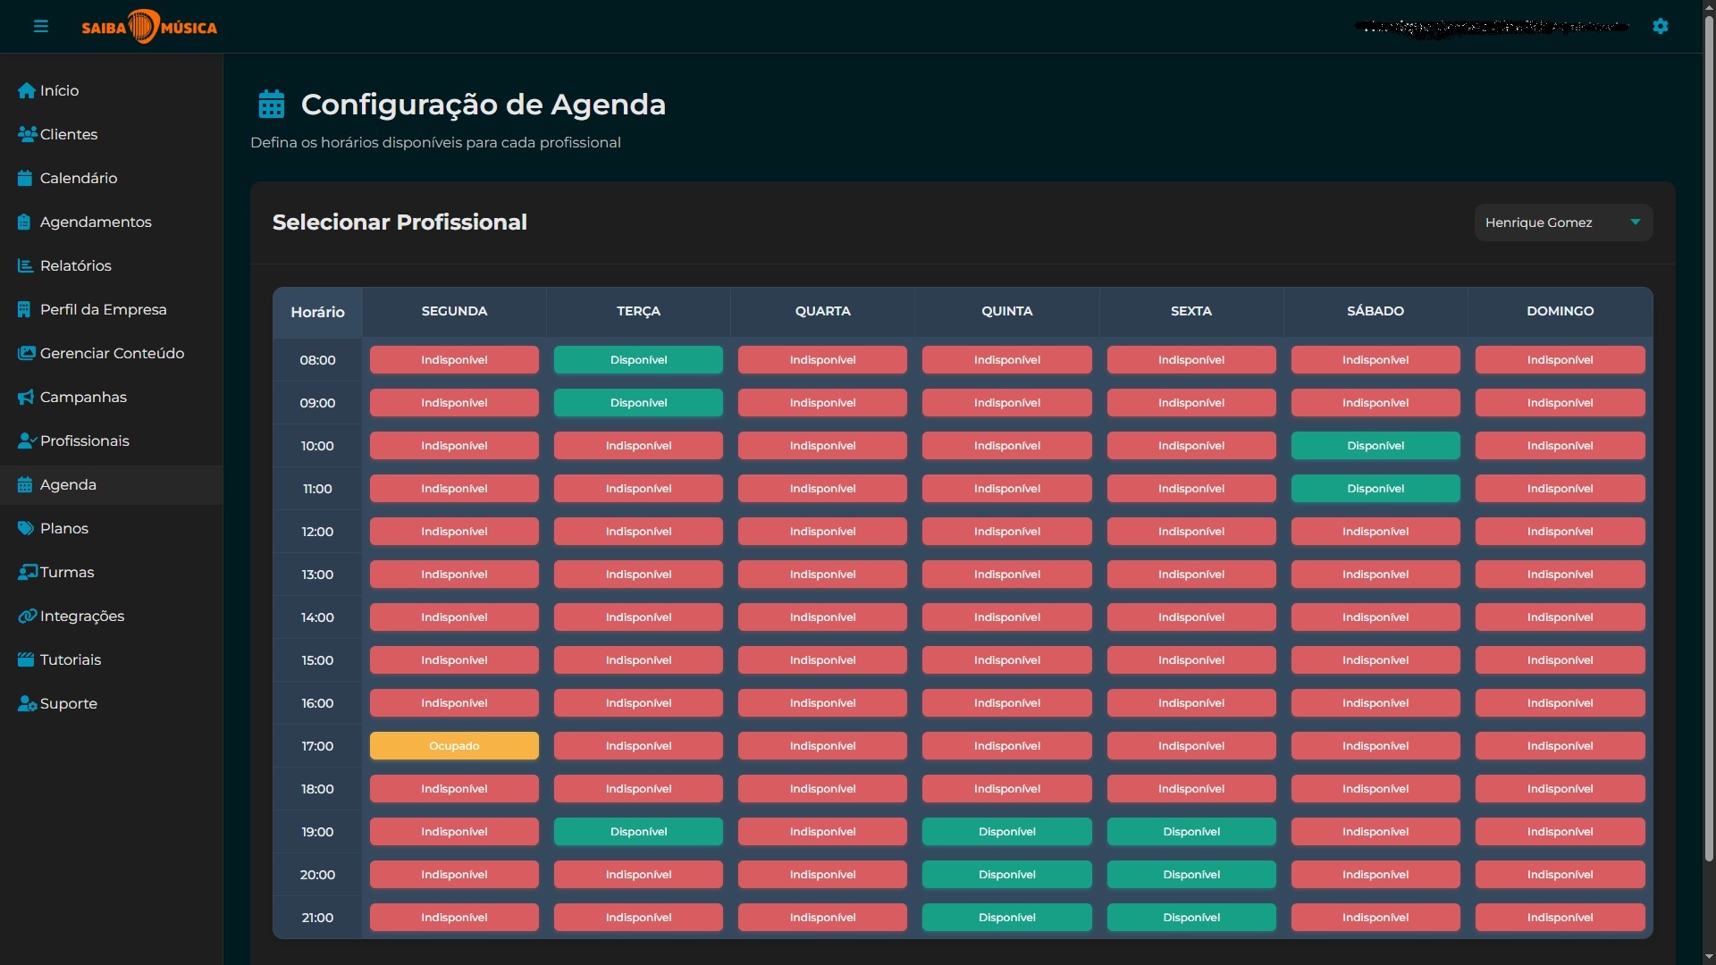Click the Planos tag icon
1716x965 pixels.
click(x=26, y=528)
